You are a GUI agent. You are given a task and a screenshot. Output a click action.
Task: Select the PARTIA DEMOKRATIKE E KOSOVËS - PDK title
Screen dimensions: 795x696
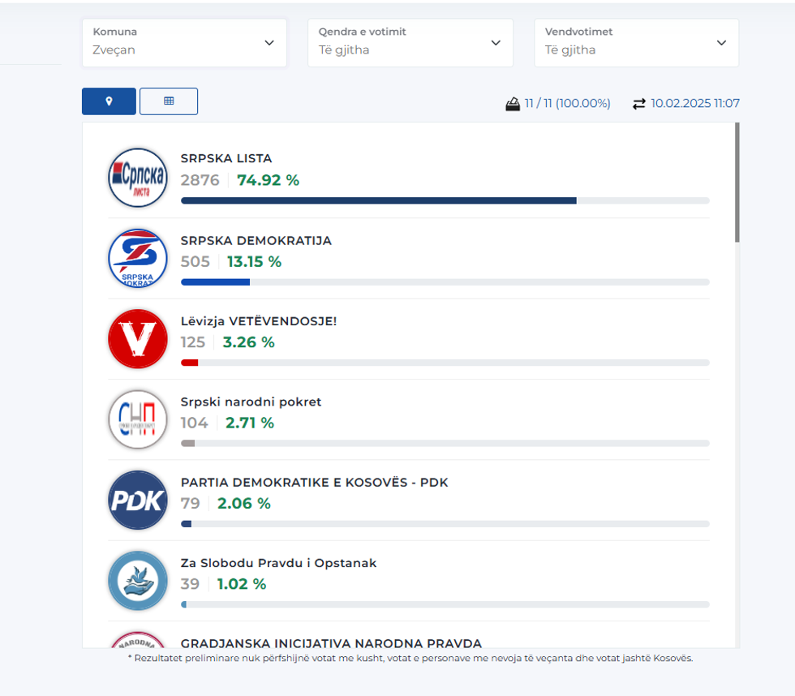[x=314, y=483]
